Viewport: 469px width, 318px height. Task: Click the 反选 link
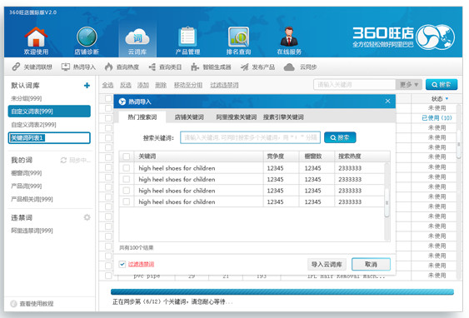125,85
